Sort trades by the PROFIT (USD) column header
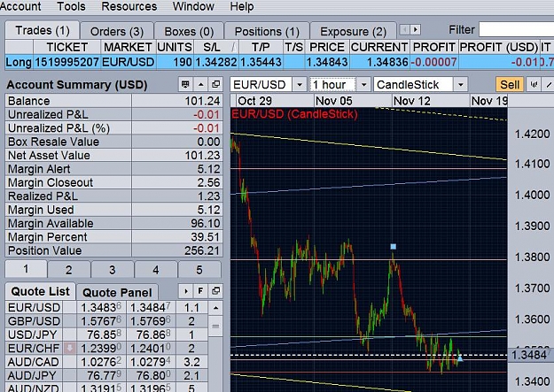Screen dimensions: 554x392 [x=498, y=47]
